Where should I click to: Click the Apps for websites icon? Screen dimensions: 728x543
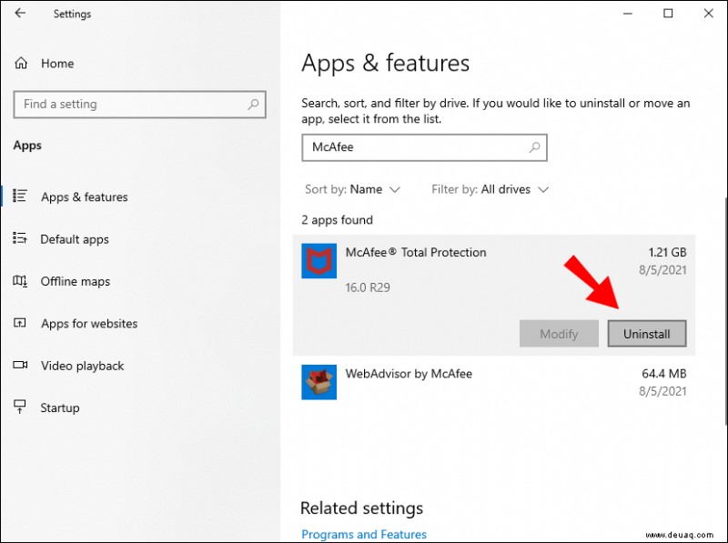point(20,323)
